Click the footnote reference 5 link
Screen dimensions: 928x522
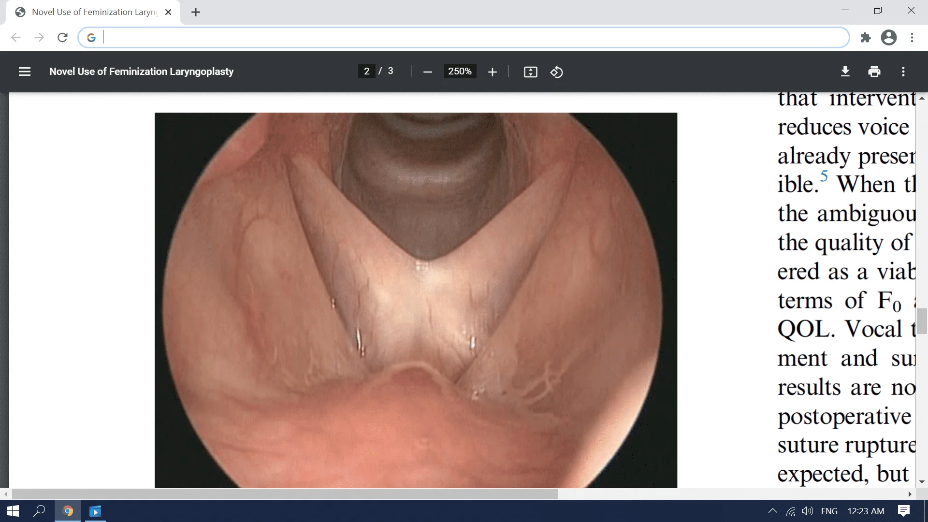[x=824, y=175]
